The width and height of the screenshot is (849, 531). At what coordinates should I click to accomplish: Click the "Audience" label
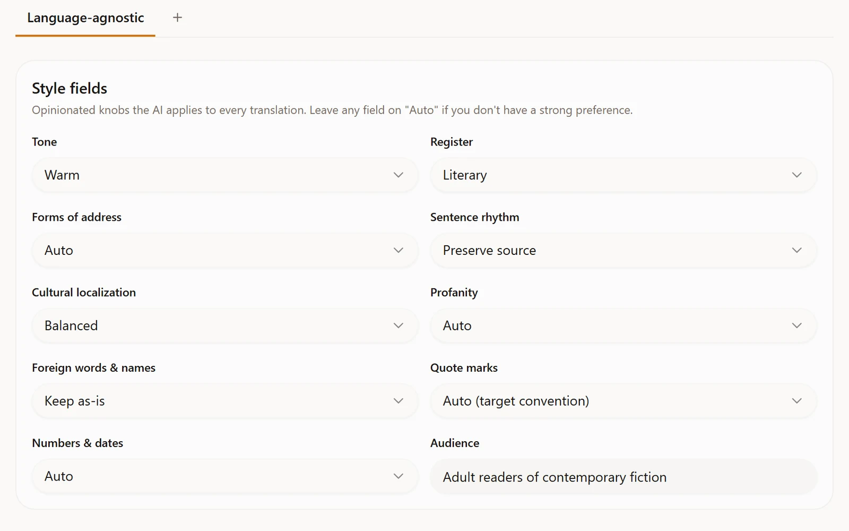click(455, 443)
